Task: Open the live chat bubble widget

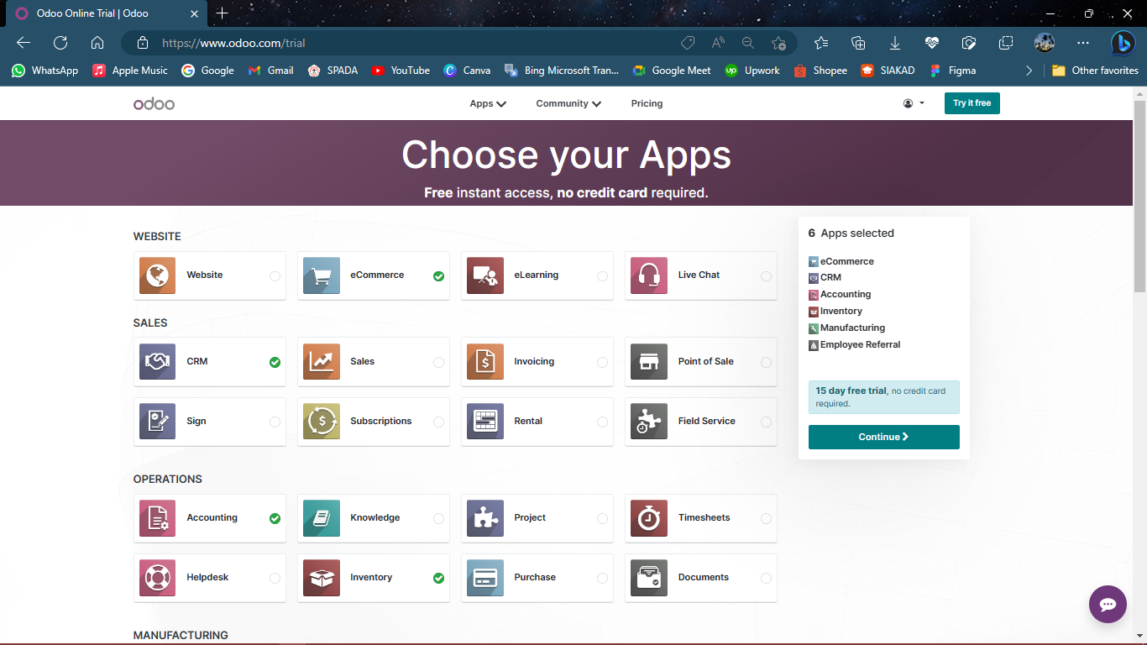Action: click(1108, 604)
